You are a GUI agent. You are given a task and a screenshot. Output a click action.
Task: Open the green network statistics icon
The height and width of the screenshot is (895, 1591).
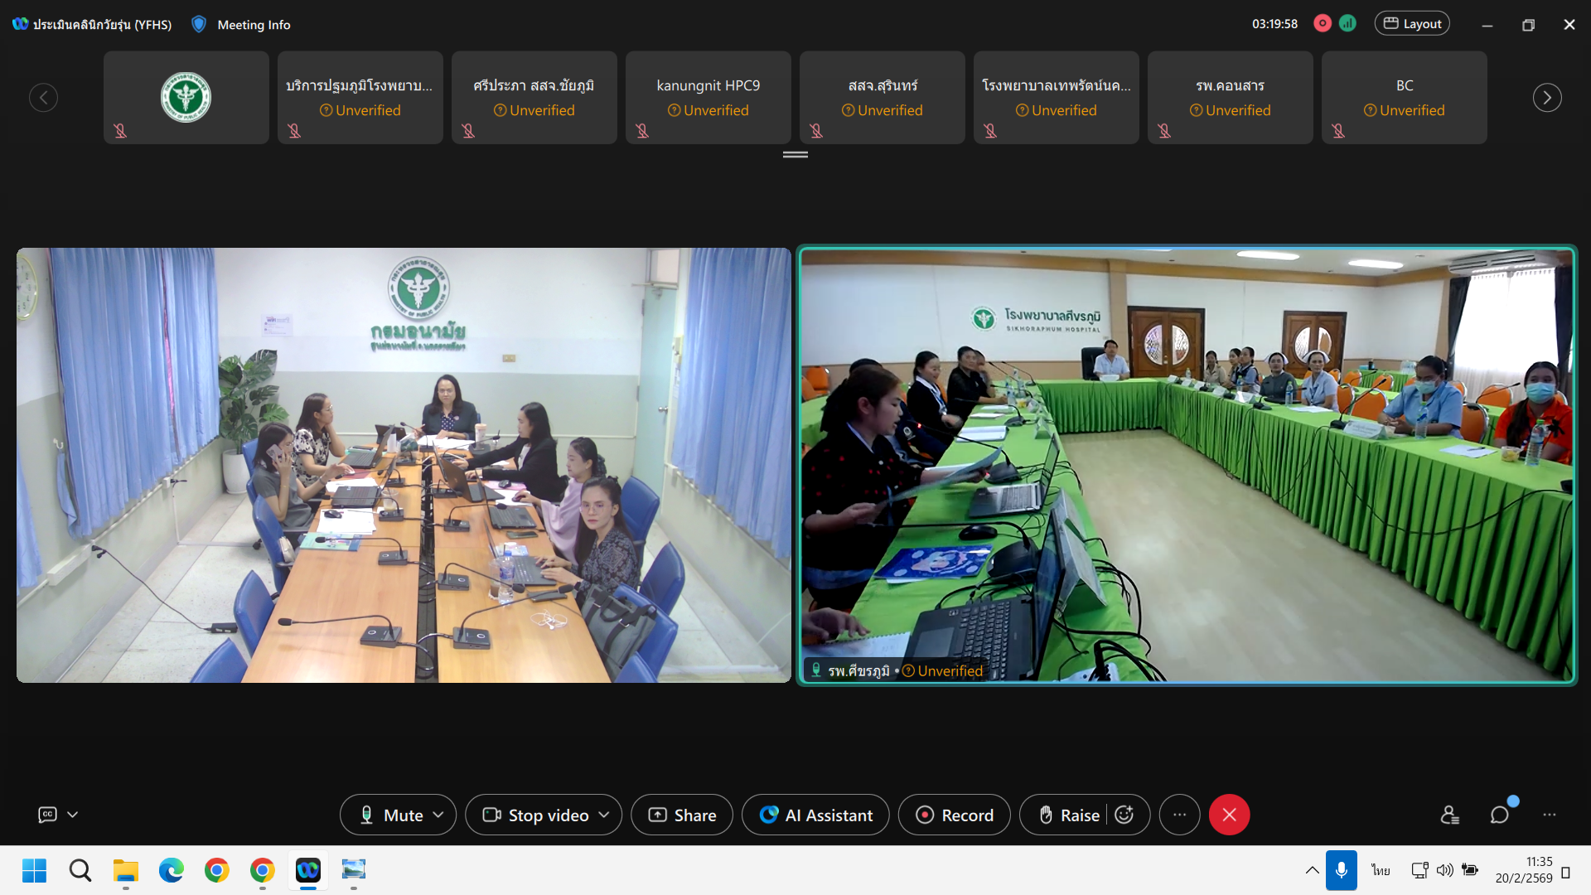(1348, 23)
